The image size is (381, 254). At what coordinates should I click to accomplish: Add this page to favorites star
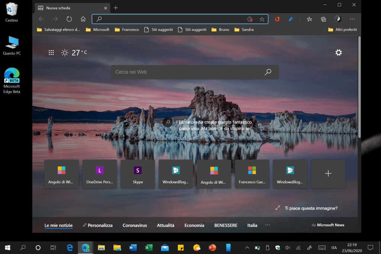pyautogui.click(x=262, y=19)
